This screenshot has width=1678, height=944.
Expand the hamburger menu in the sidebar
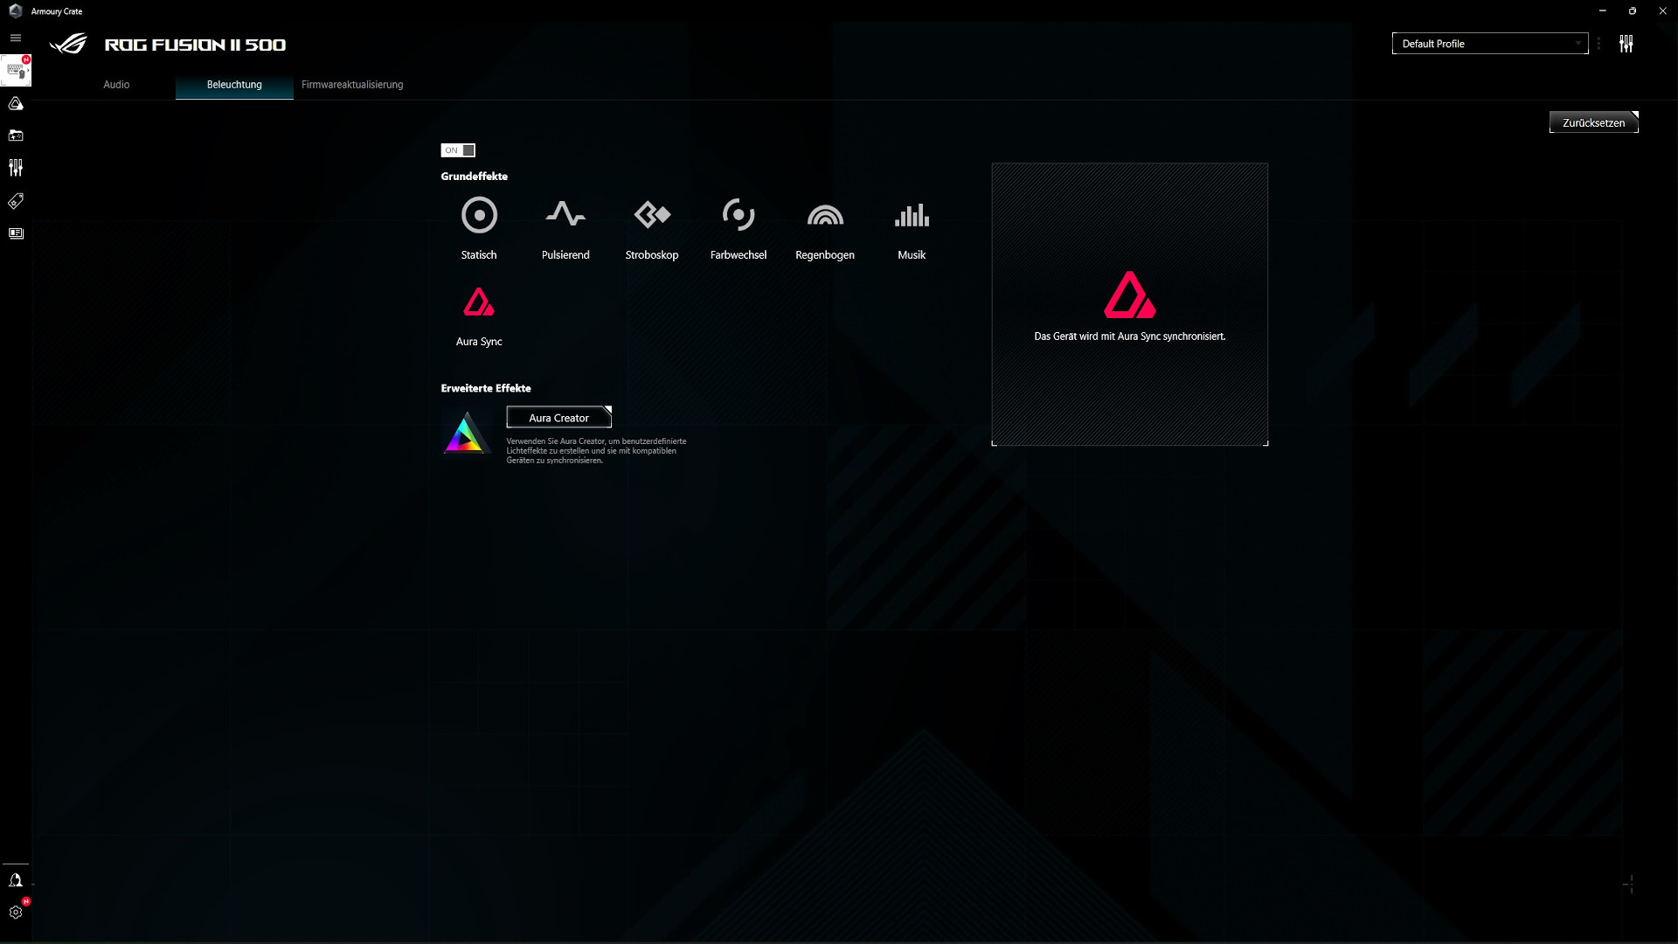pos(15,38)
